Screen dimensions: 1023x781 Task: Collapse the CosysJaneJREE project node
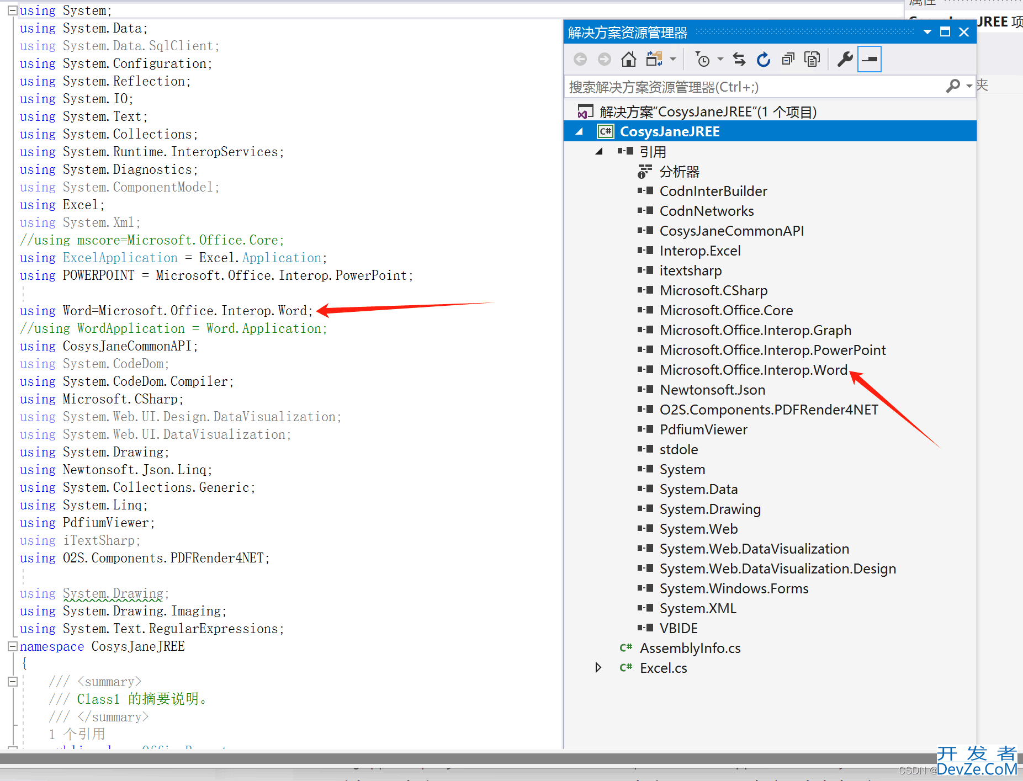click(x=579, y=131)
